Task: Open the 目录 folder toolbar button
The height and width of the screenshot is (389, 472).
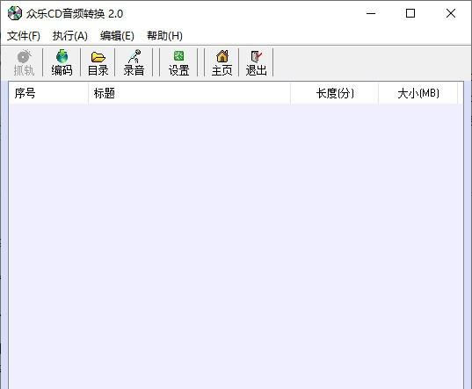Action: coord(98,62)
